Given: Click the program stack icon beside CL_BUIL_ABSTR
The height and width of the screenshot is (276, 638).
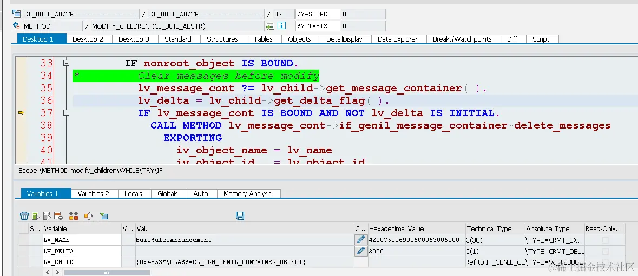Looking at the screenshot, I should pyautogui.click(x=16, y=14).
